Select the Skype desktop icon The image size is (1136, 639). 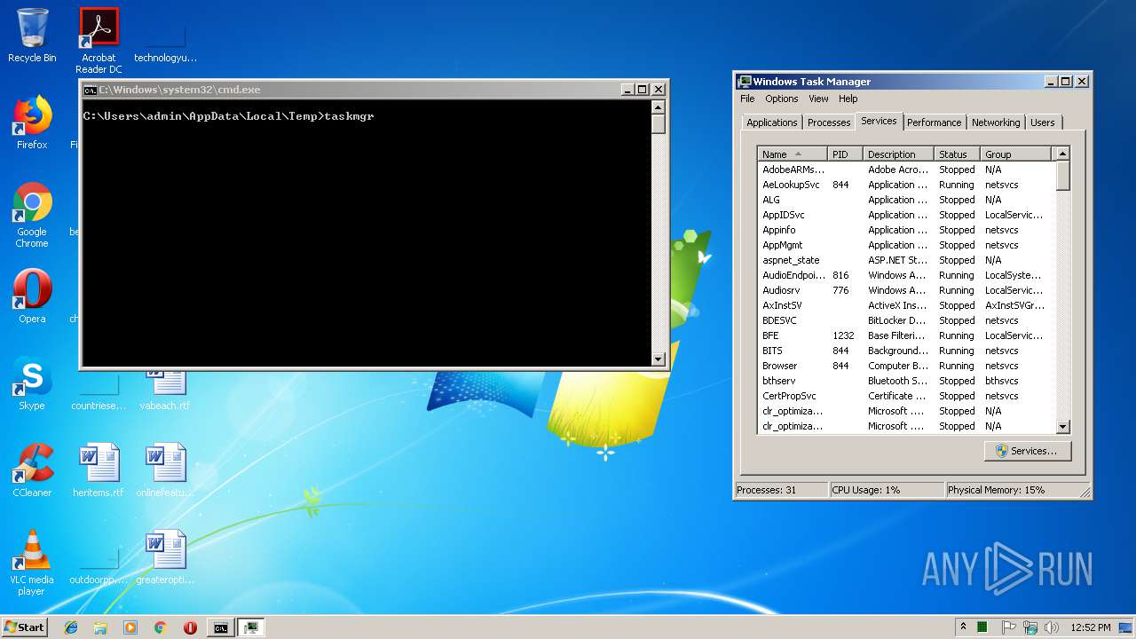[32, 383]
